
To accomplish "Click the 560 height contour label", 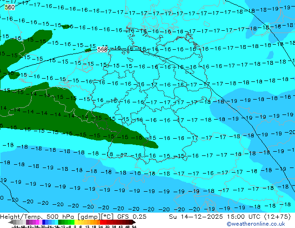I will pos(10,7).
